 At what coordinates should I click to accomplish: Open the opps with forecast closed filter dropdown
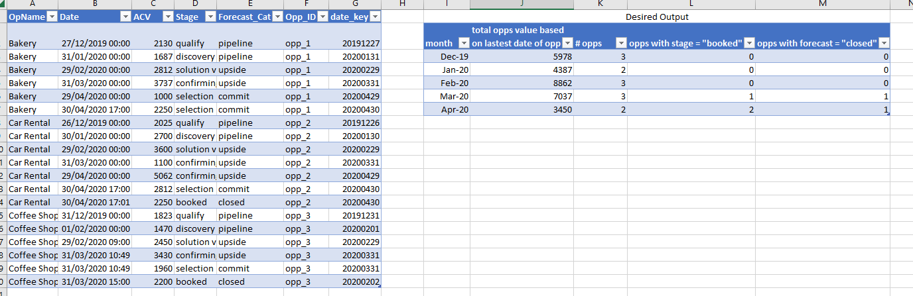tap(884, 44)
